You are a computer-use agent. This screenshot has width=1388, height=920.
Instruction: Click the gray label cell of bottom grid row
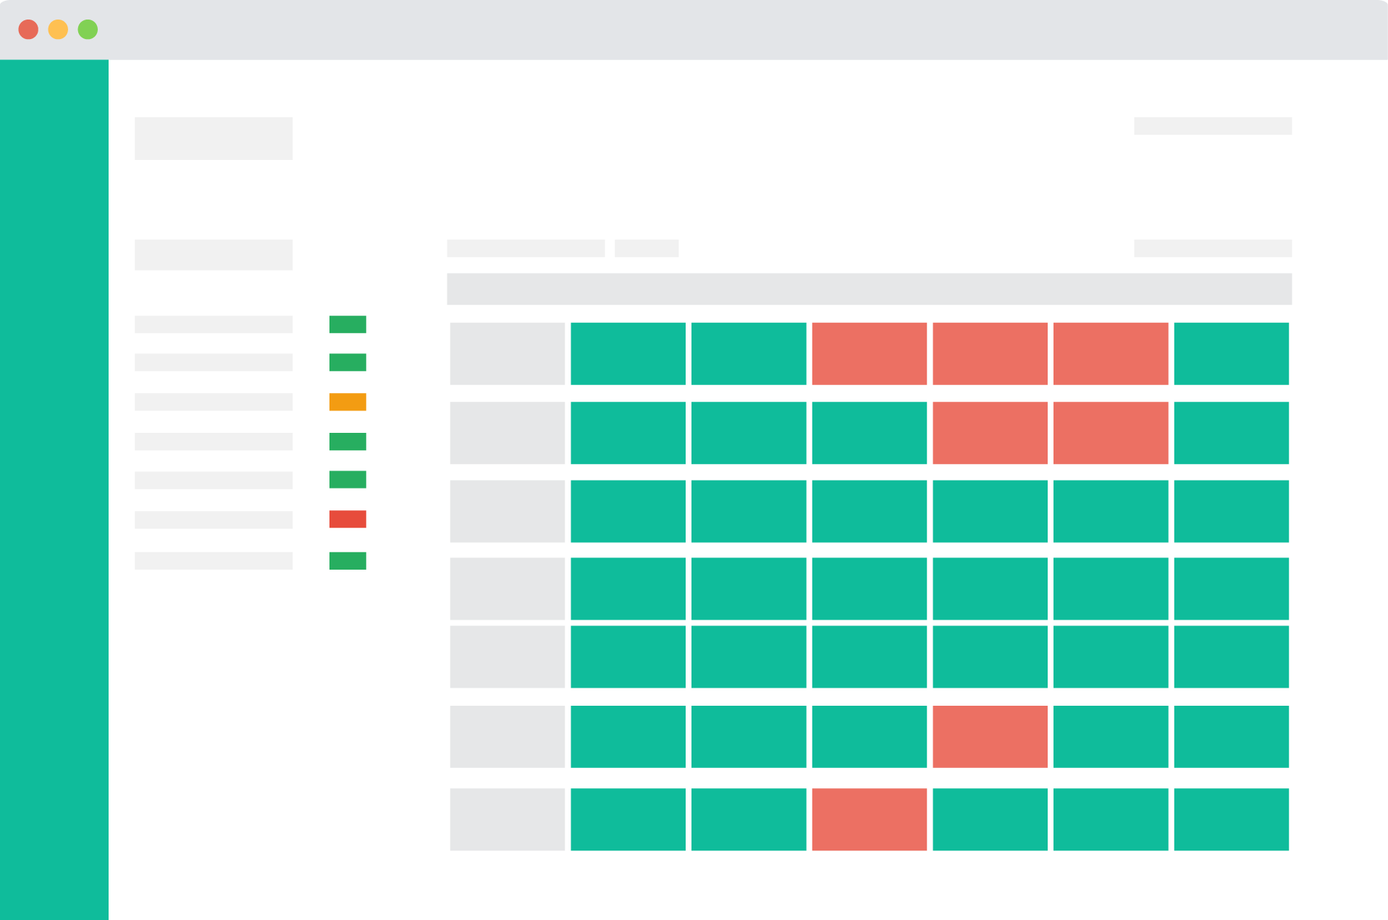point(507,819)
